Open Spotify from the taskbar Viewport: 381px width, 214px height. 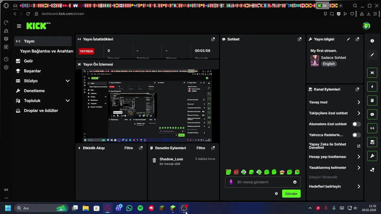pos(140,208)
